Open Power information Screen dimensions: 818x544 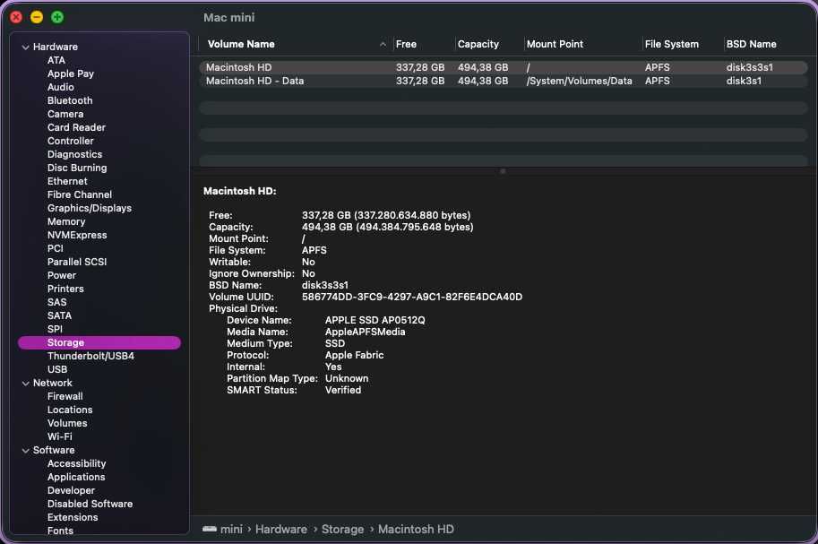pos(62,276)
